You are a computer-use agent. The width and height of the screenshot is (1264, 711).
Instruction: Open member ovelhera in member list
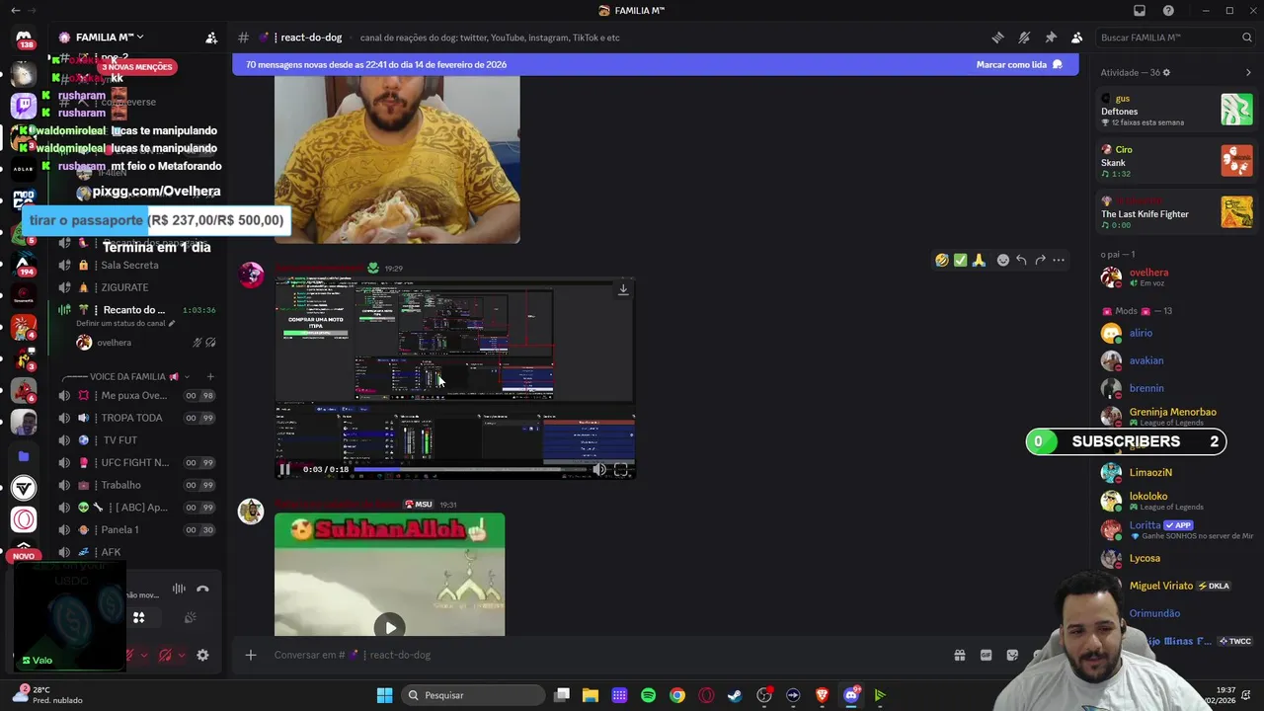(x=1176, y=277)
